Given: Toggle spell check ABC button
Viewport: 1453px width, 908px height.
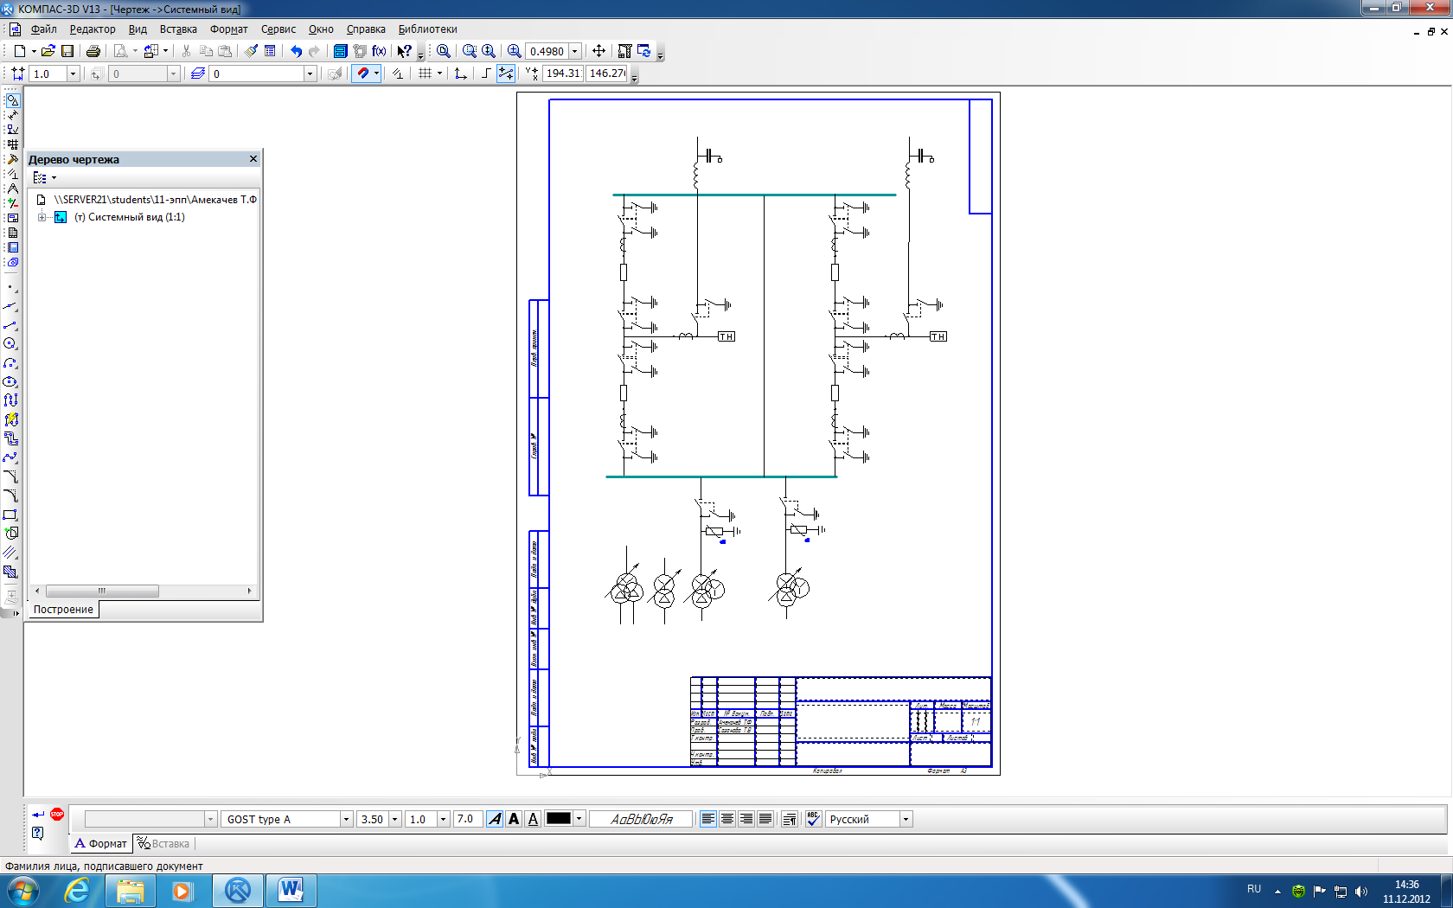Looking at the screenshot, I should (x=813, y=819).
